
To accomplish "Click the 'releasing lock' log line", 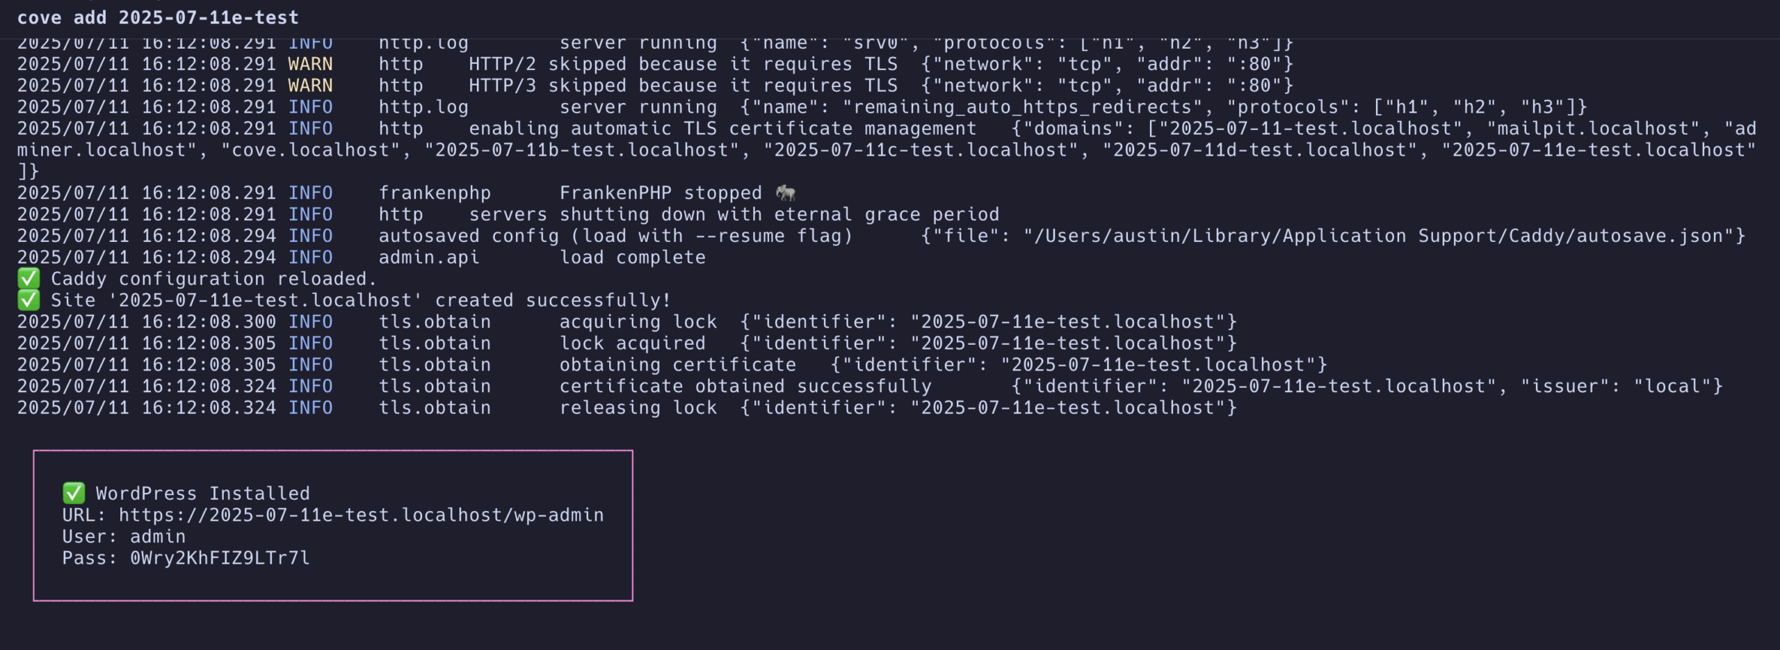I will click(x=627, y=408).
